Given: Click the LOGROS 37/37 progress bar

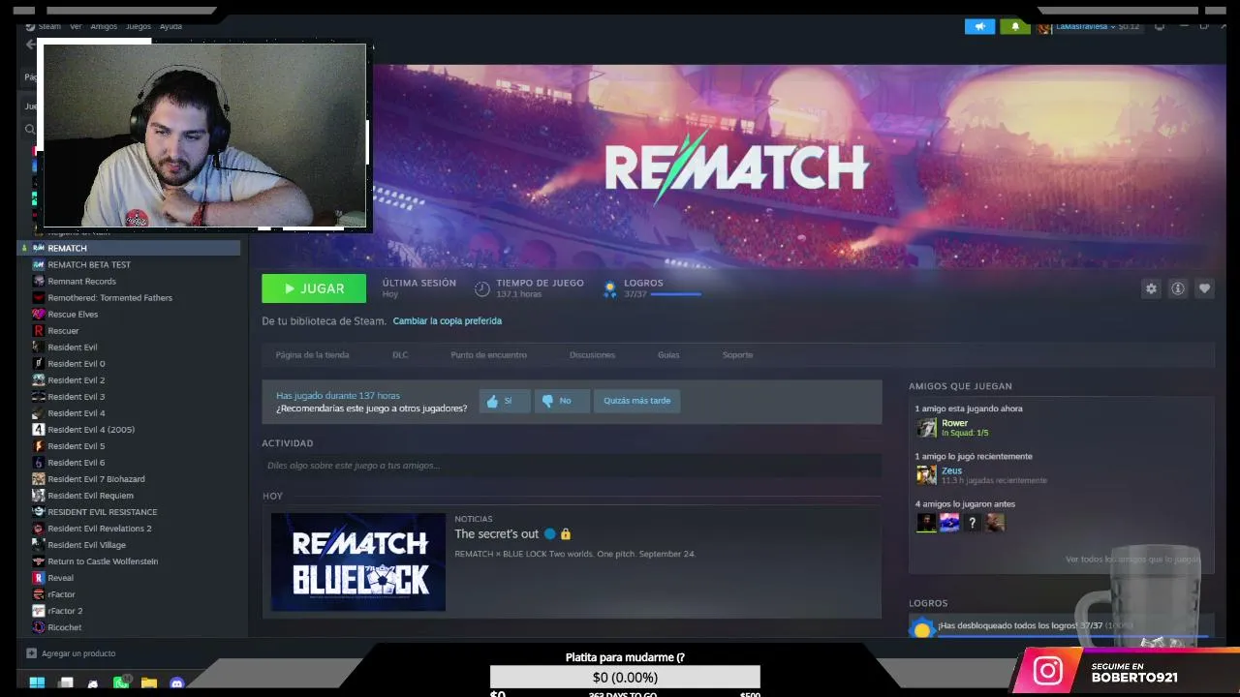Looking at the screenshot, I should 676,293.
